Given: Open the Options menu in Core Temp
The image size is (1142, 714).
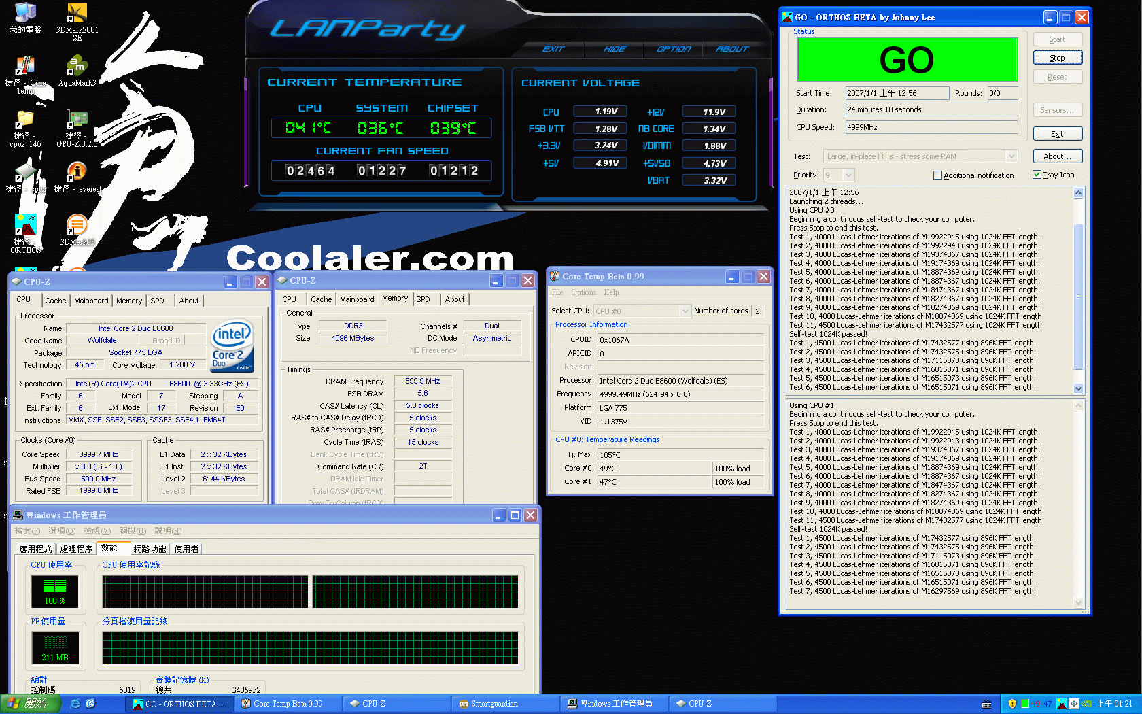Looking at the screenshot, I should (583, 292).
